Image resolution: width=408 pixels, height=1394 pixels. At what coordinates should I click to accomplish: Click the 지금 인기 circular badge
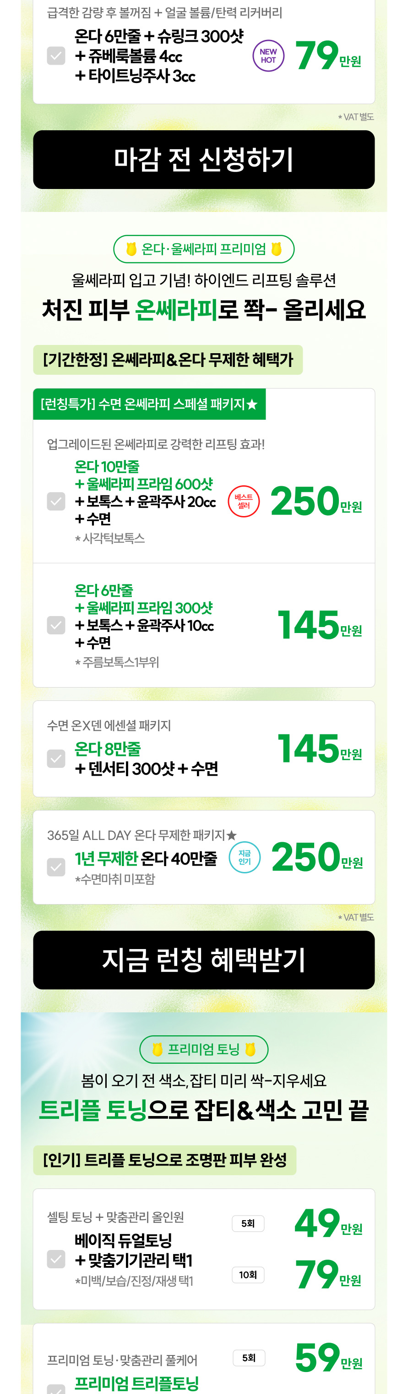pos(244,857)
